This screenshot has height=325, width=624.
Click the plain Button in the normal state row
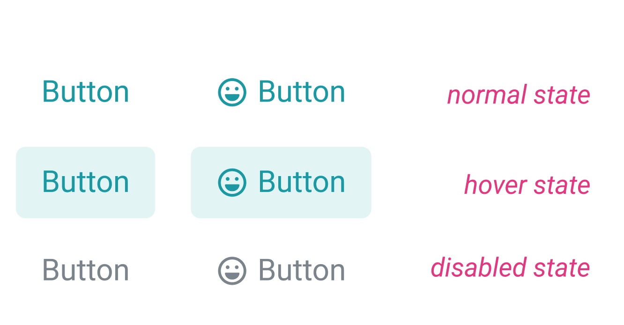pyautogui.click(x=85, y=91)
